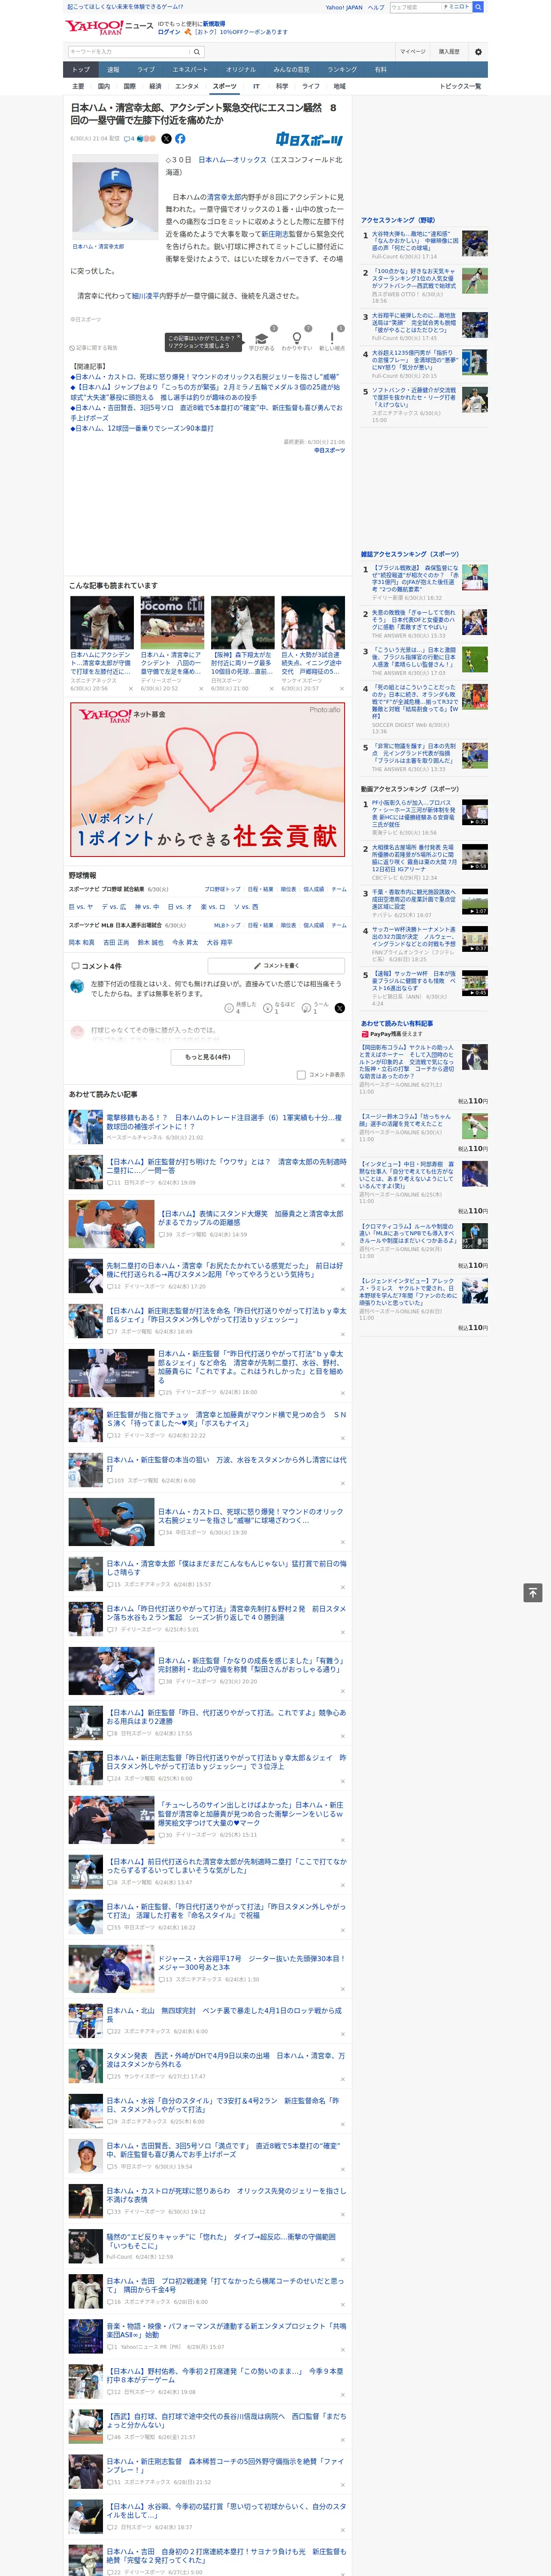Open the 有料 tab

(x=380, y=70)
